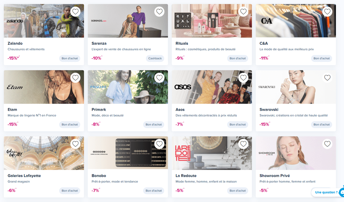Click the La Redoute title

[186, 176]
